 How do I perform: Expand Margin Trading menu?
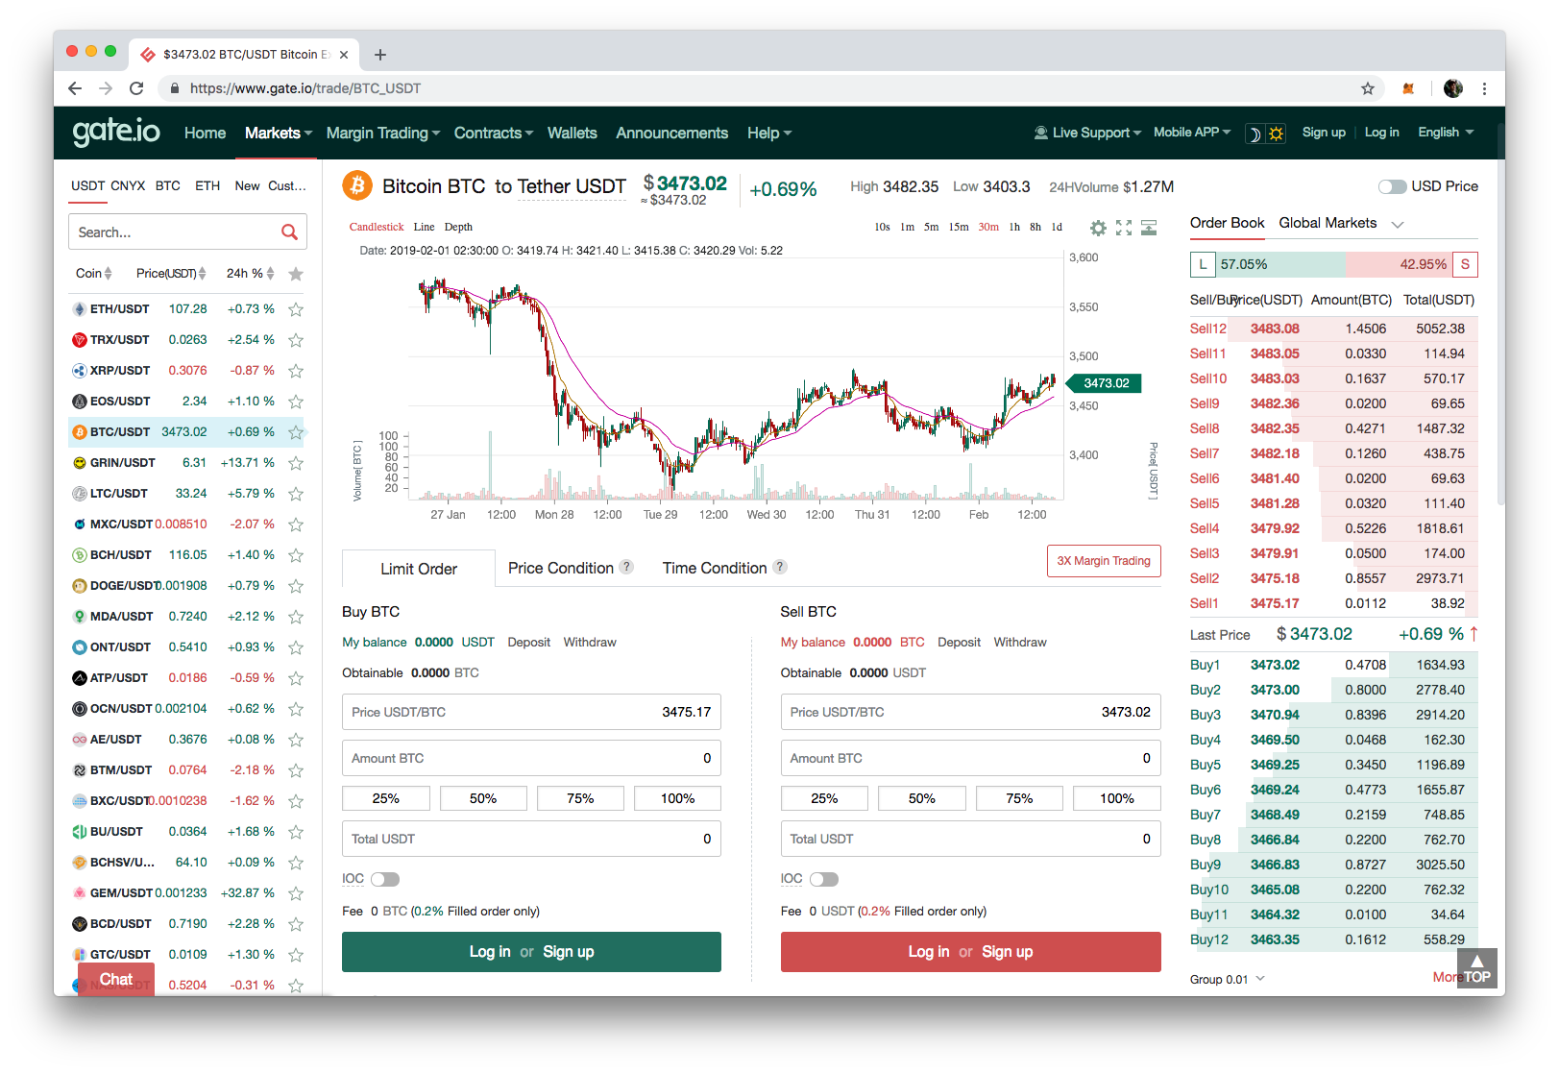(x=382, y=134)
